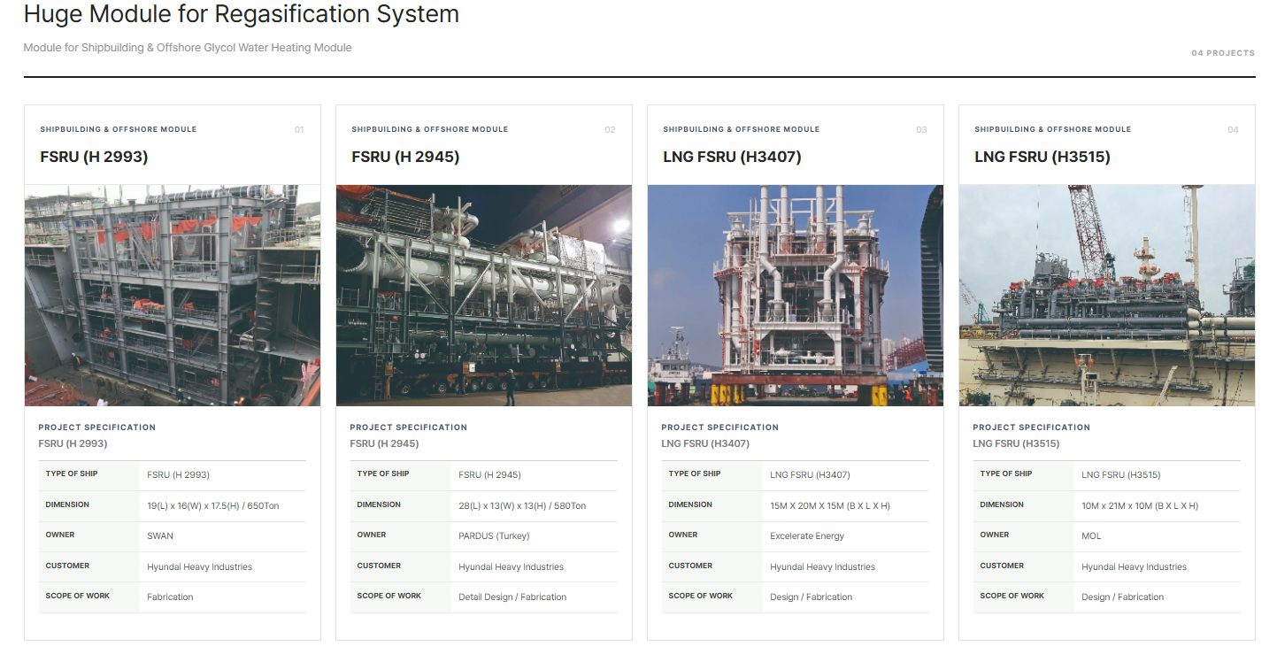The image size is (1277, 647).
Task: Click the LNG FSRU (H3515) card title
Action: coord(1042,157)
